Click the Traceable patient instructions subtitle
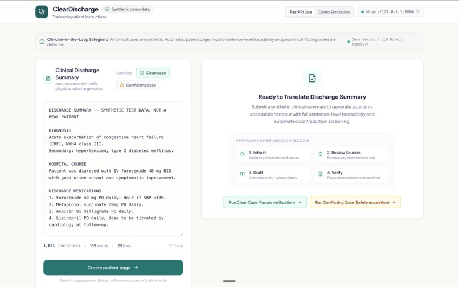 click(x=79, y=17)
